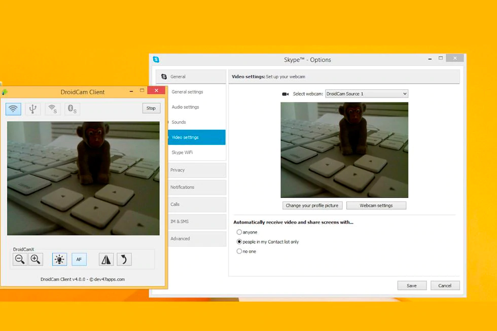The width and height of the screenshot is (497, 331).
Task: Open the Sounds settings page
Action: pos(179,122)
